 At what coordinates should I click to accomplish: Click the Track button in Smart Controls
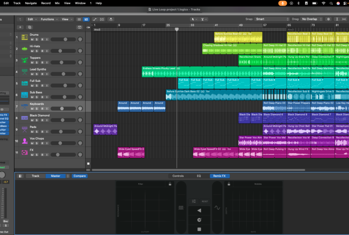pos(35,176)
